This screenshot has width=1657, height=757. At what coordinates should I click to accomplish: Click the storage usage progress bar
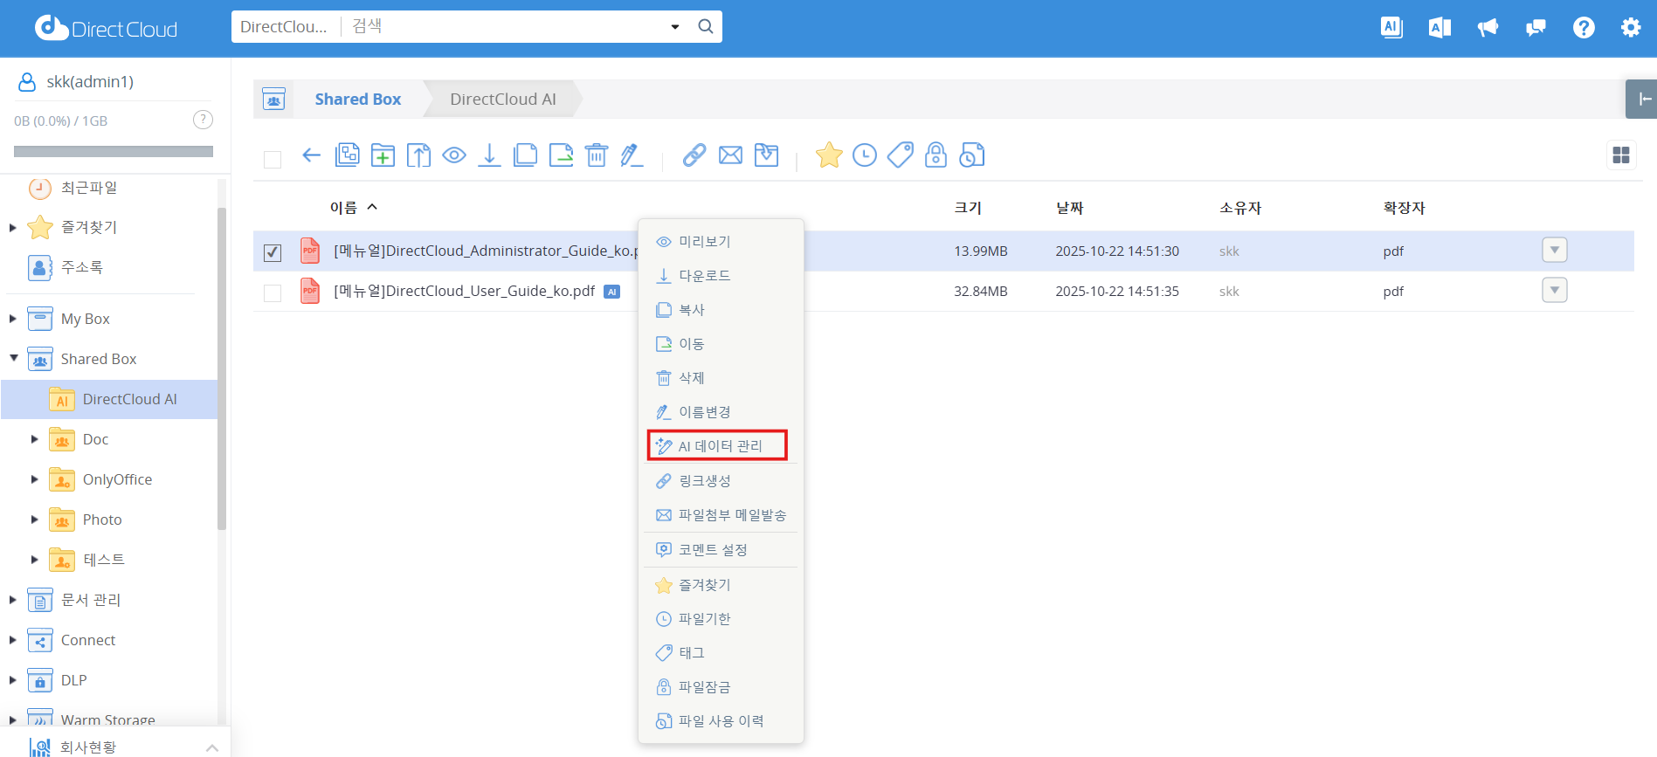click(x=114, y=152)
